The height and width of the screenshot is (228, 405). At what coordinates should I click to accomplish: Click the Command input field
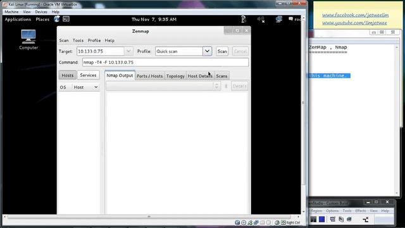click(165, 62)
